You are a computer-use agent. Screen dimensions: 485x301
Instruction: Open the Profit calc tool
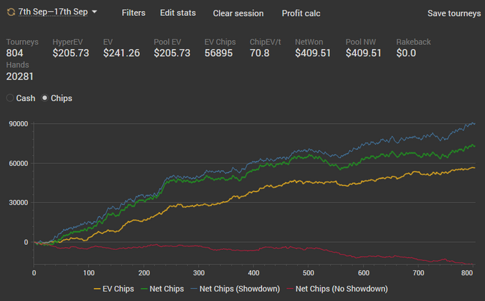301,13
